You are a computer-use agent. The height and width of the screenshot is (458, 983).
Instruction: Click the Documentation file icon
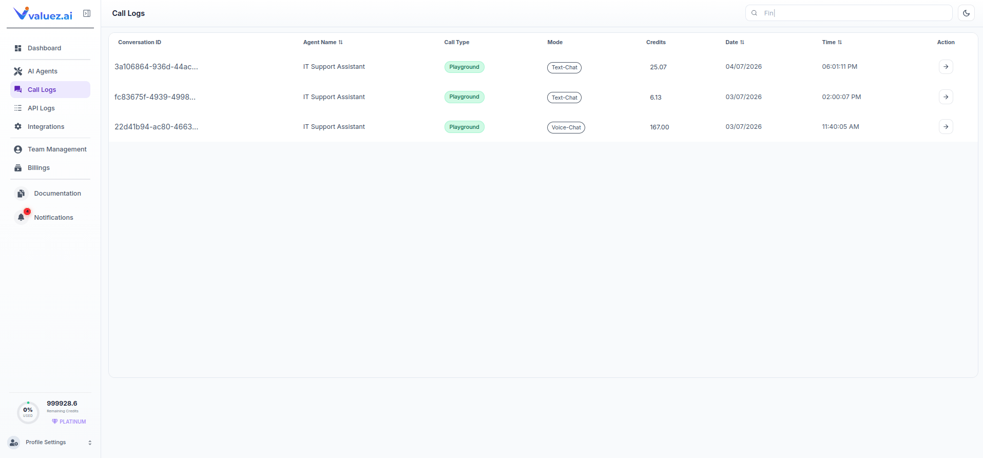coord(21,194)
